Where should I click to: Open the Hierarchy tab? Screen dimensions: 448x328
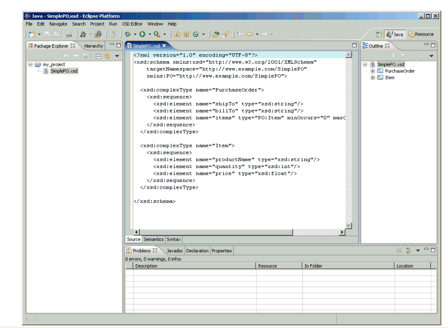coord(93,46)
